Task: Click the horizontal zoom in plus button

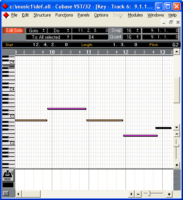Action: (169, 194)
